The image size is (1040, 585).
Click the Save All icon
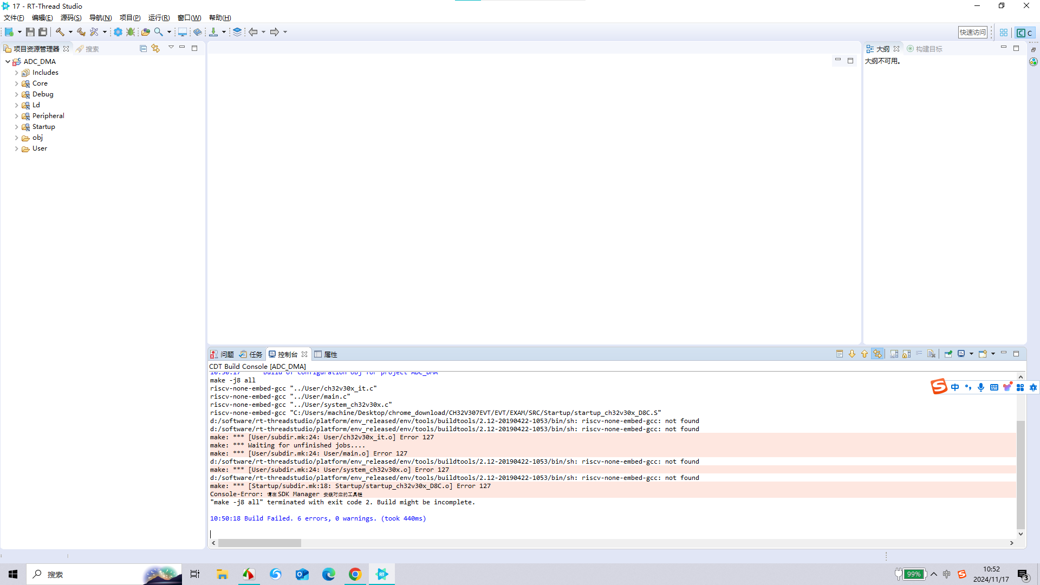[x=43, y=32]
